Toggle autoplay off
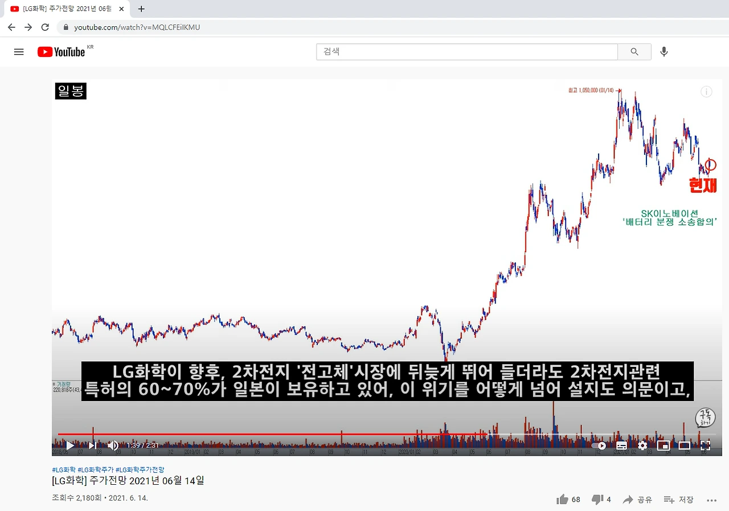Viewport: 729px width, 511px height. [x=600, y=445]
